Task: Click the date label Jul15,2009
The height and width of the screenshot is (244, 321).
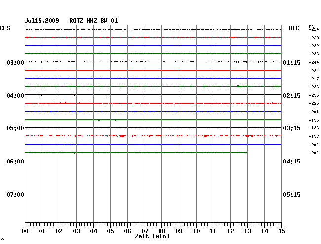Action: 42,21
